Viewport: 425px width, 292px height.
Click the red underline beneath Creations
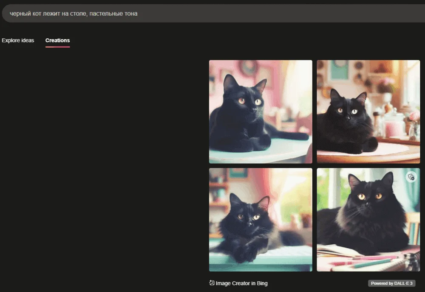pos(57,47)
